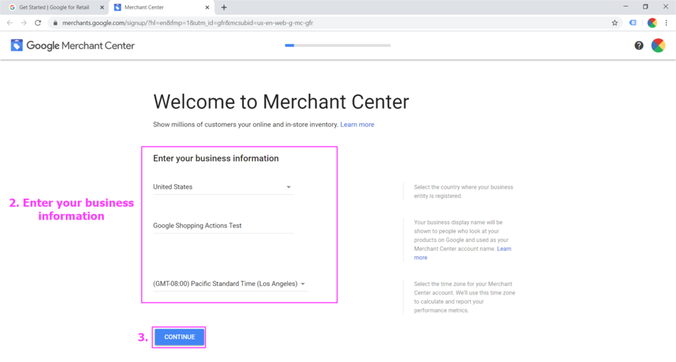Click the Chrome profile avatar in toolbar
Image resolution: width=676 pixels, height=362 pixels.
pos(652,23)
